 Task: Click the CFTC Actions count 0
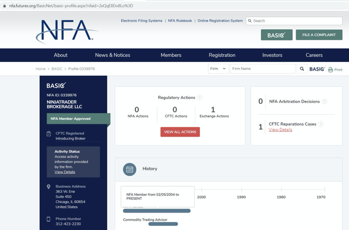click(174, 109)
